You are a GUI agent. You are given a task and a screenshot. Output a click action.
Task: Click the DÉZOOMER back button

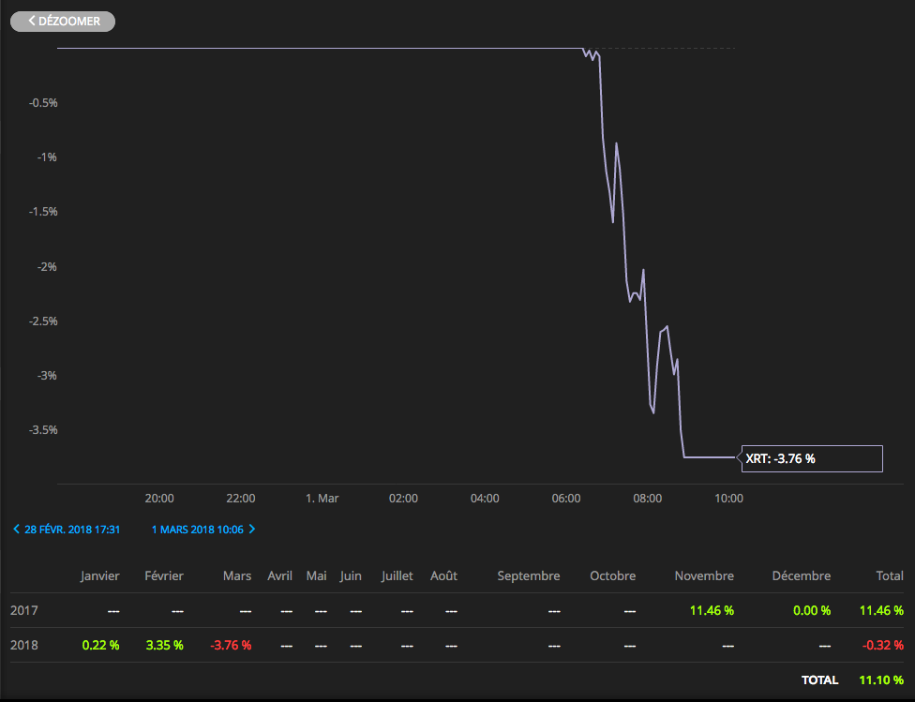(x=63, y=22)
